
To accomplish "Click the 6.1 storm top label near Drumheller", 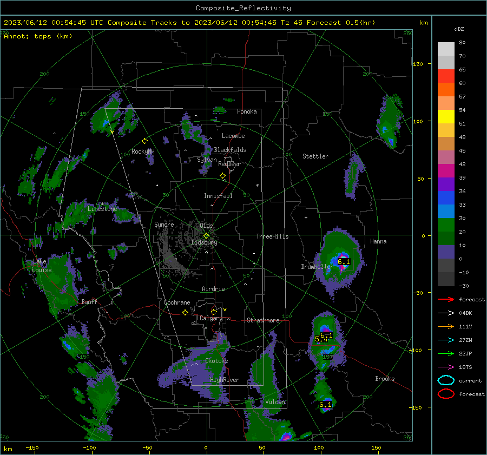I will (344, 262).
